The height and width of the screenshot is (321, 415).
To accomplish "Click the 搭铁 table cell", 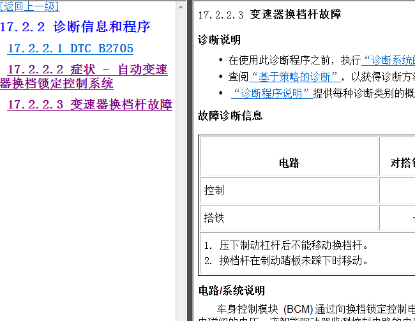I will pyautogui.click(x=289, y=218).
